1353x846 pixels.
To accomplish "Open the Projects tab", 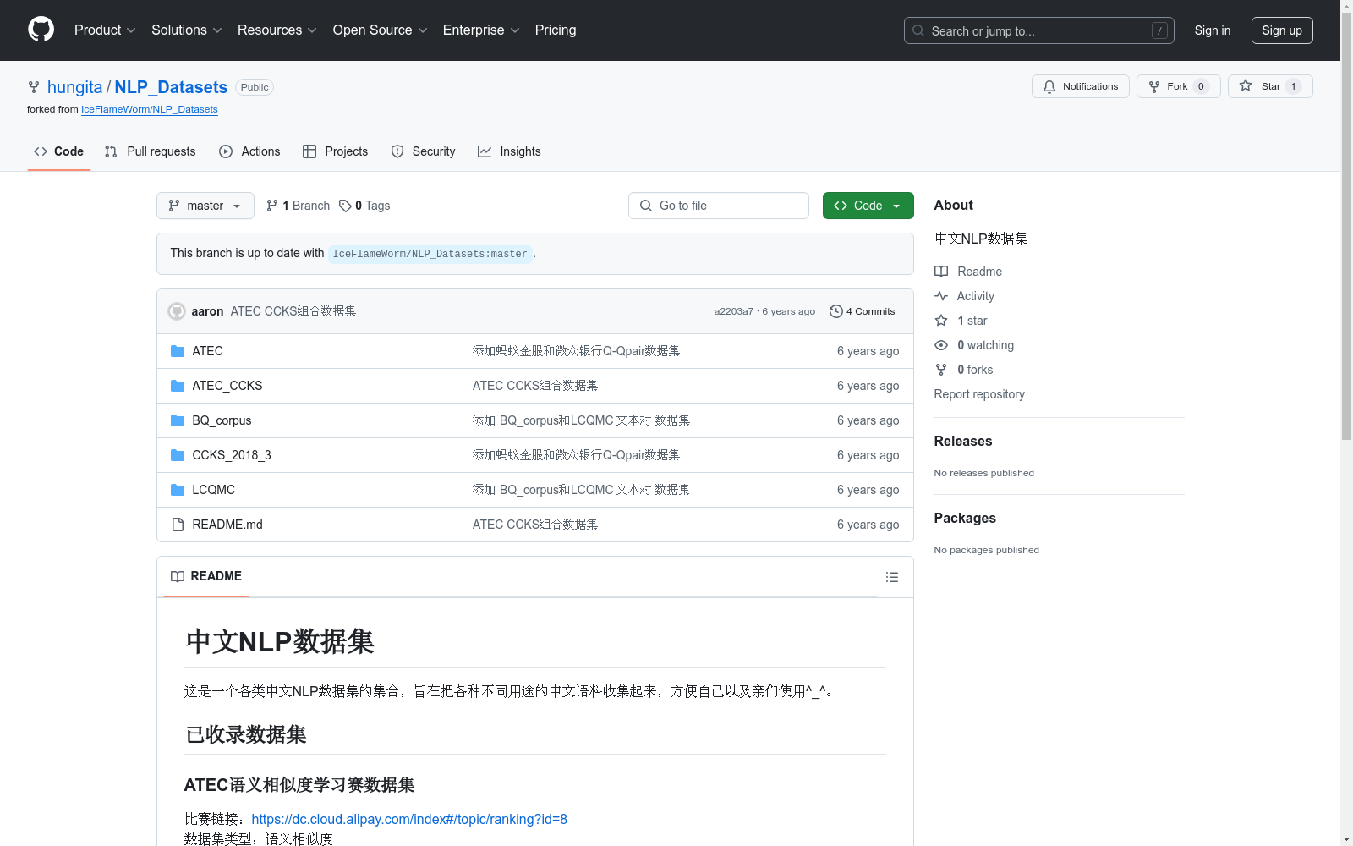I will click(x=336, y=151).
